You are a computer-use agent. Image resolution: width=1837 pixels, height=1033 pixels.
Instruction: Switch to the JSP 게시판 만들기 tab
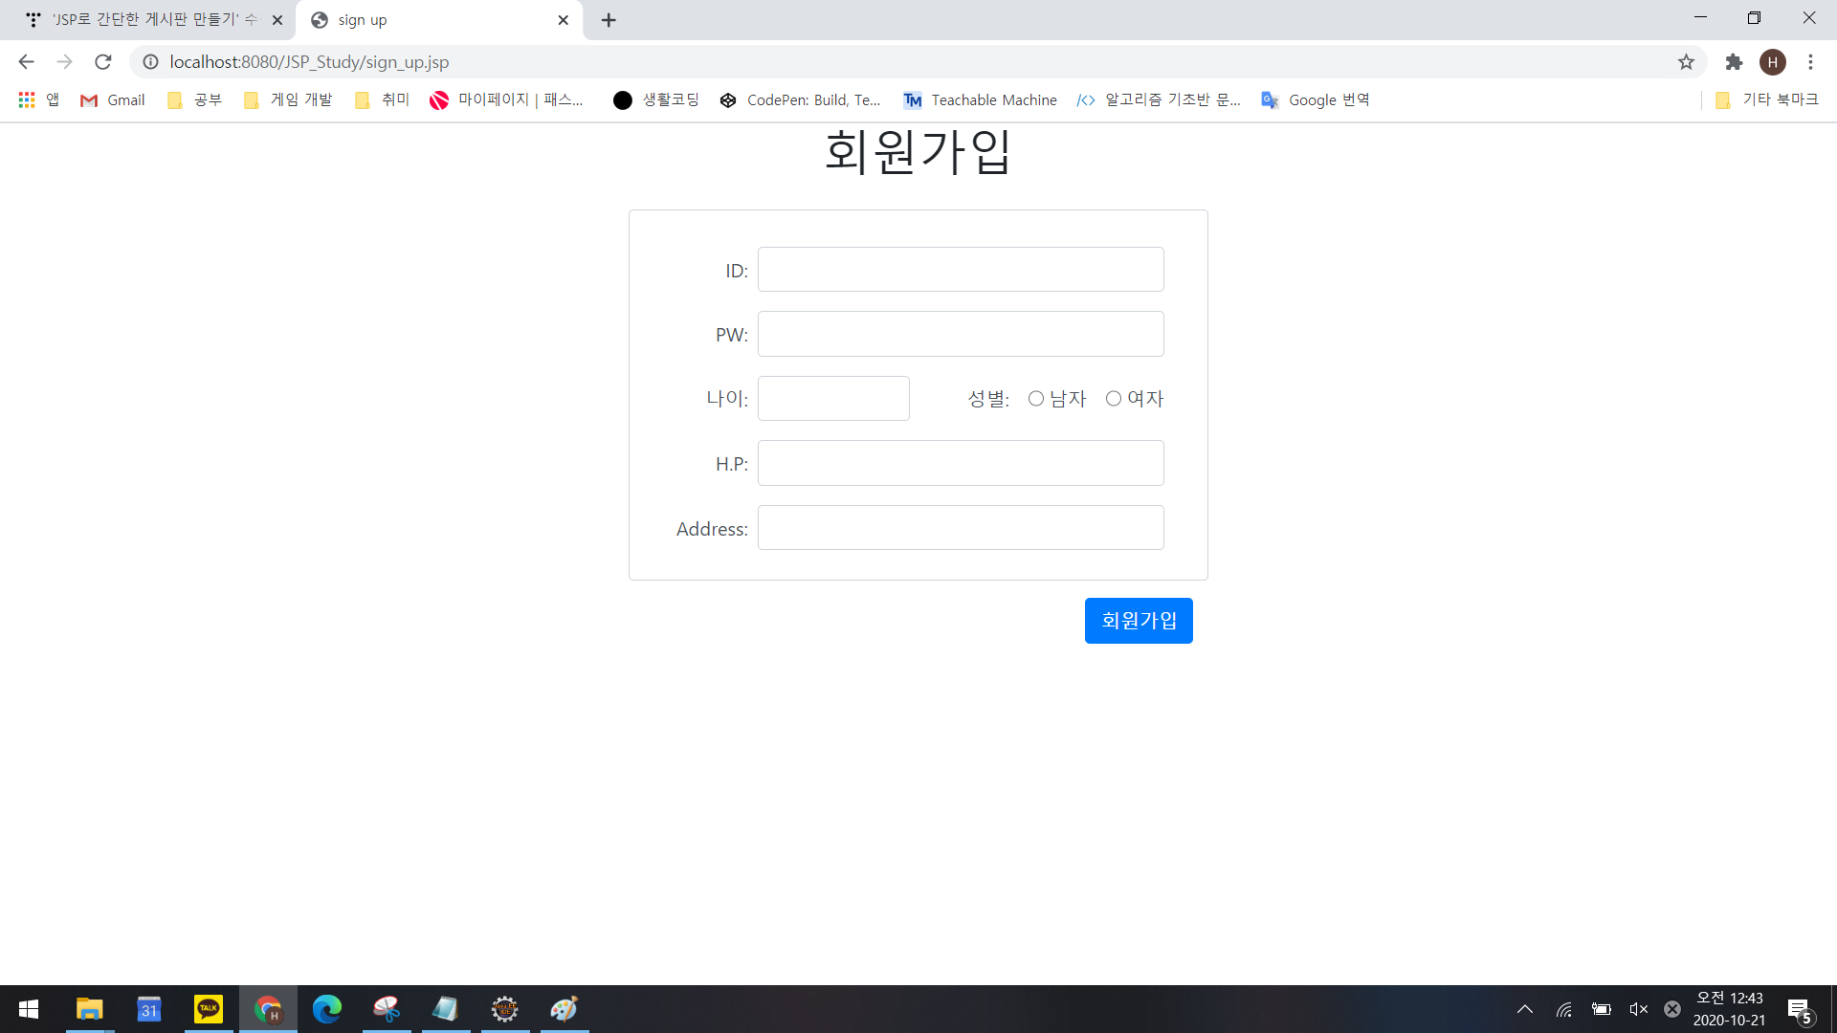pyautogui.click(x=148, y=20)
